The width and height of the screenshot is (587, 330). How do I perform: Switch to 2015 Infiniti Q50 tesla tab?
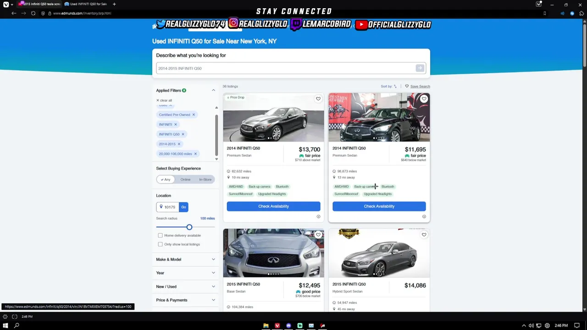40,4
